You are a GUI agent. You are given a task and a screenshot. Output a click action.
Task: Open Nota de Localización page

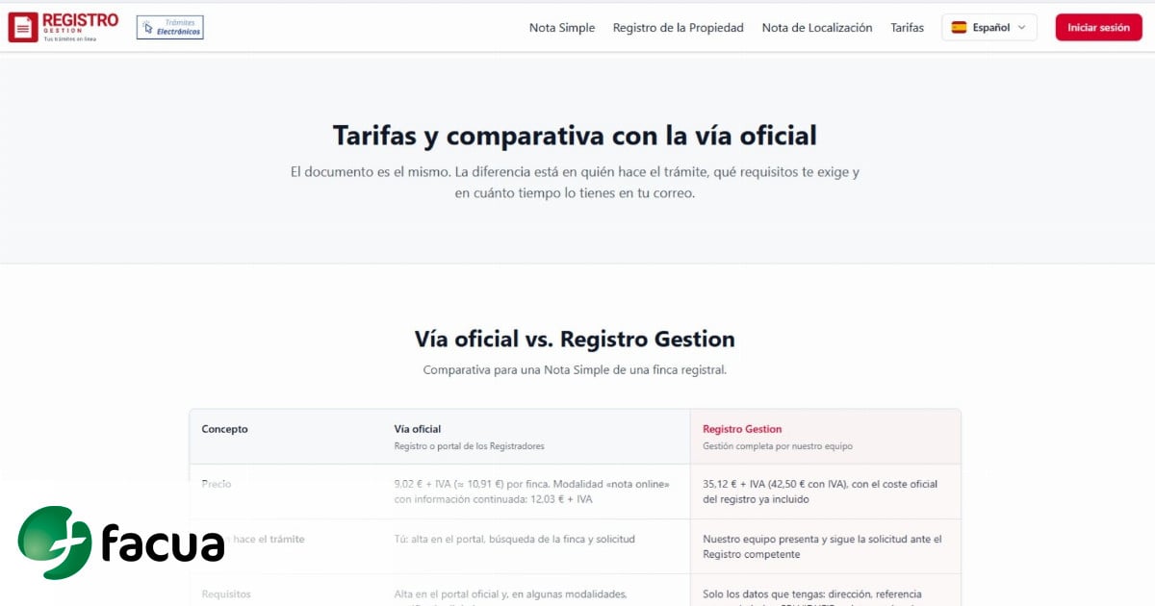tap(817, 28)
